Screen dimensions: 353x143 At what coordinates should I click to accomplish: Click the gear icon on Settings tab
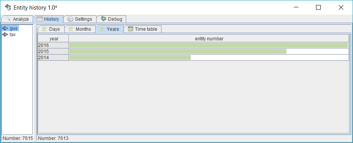[x=70, y=19]
